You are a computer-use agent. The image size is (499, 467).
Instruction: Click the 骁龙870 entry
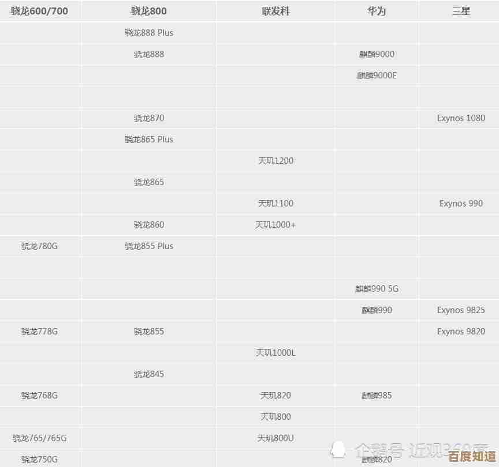click(148, 118)
